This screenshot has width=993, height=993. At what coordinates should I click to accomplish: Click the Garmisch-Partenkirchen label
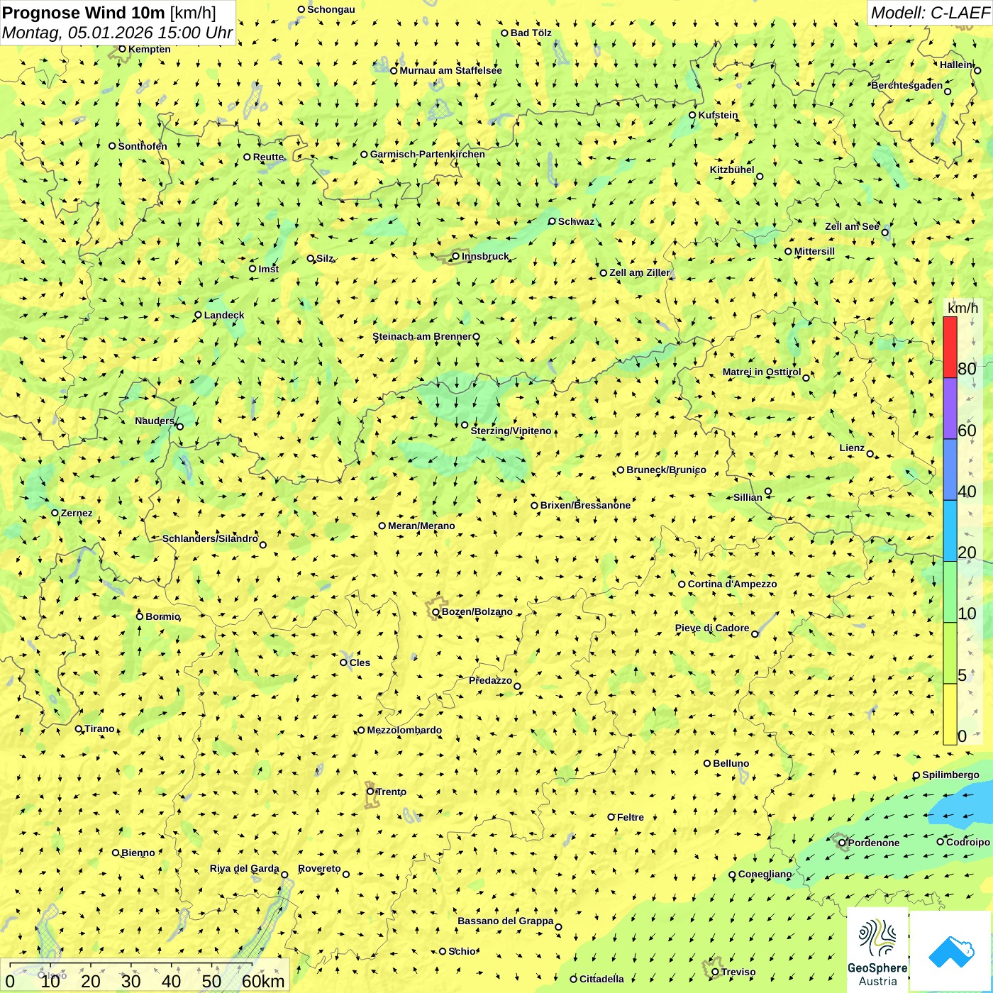click(427, 154)
